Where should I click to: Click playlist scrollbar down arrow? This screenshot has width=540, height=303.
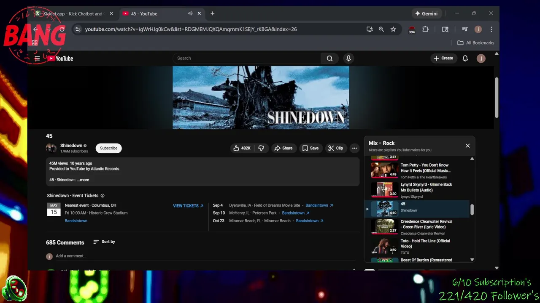click(472, 260)
